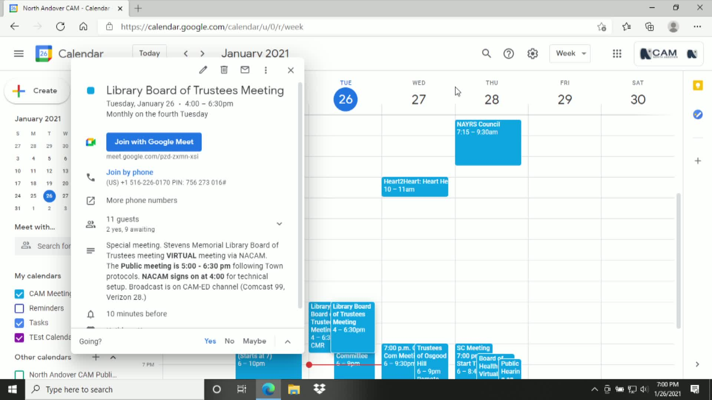Go to previous week arrow
712x400 pixels.
coord(186,54)
